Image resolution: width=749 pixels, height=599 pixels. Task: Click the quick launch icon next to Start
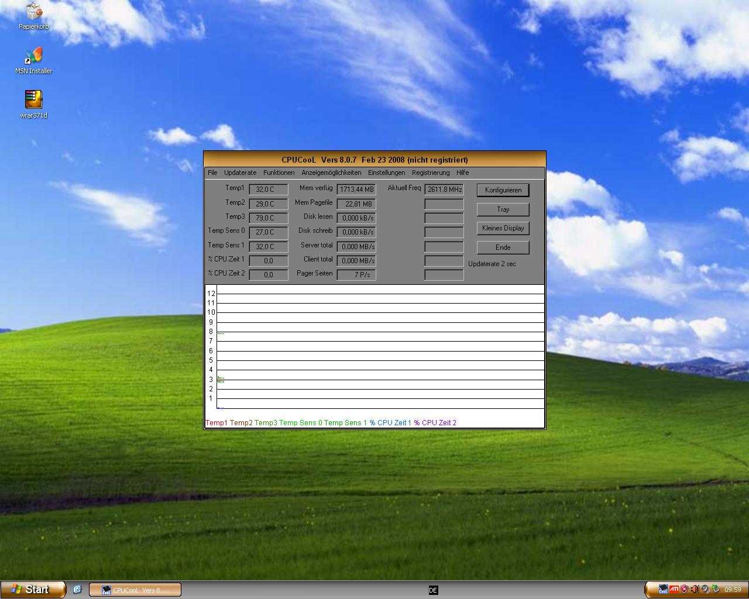click(77, 590)
